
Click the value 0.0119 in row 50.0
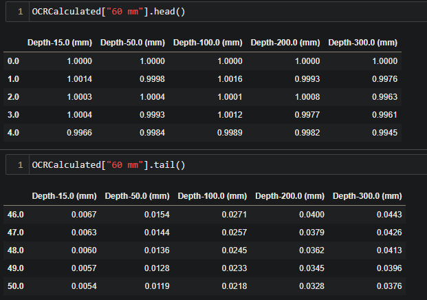157,286
